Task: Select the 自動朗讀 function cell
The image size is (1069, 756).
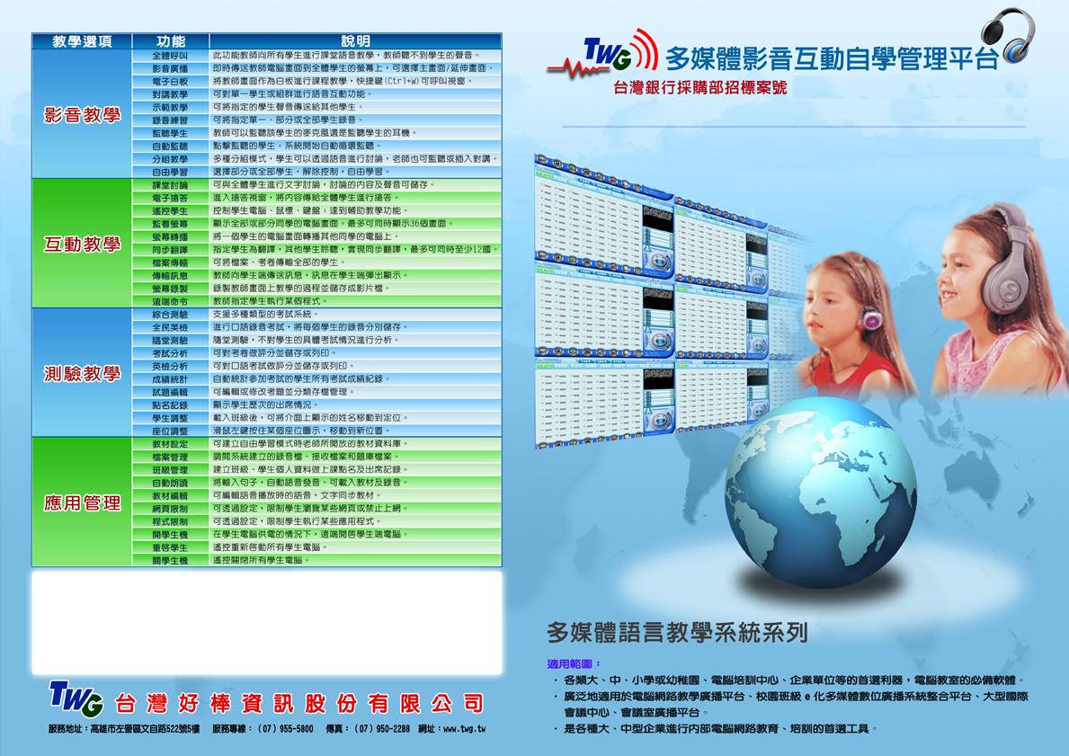Action: [x=170, y=483]
